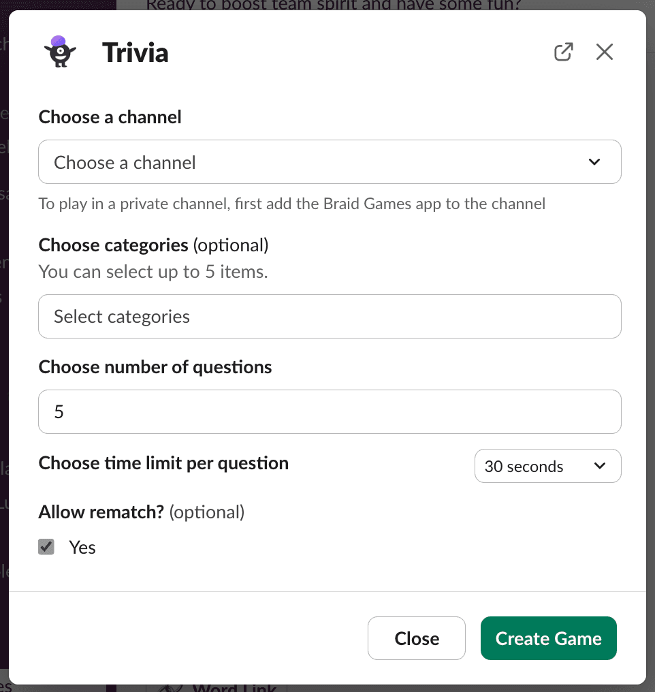Click the Create Game button

[x=548, y=638]
